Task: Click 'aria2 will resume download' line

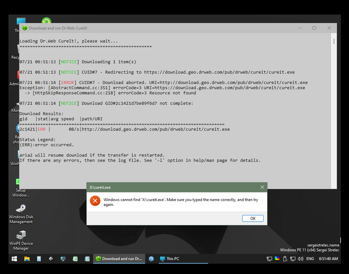Action: tap(92, 155)
